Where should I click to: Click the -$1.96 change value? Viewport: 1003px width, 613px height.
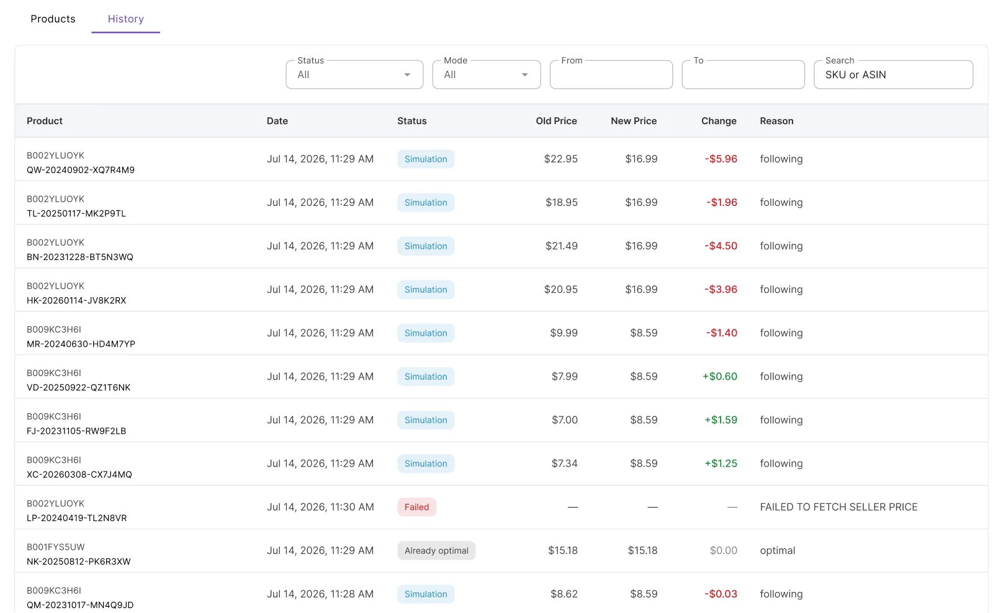click(x=722, y=202)
